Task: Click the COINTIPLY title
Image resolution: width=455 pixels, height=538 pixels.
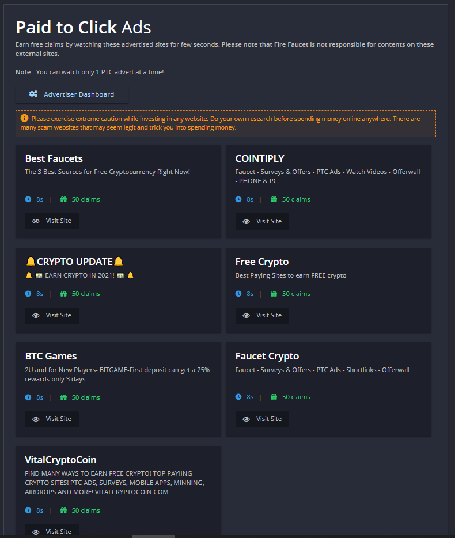Action: 260,158
